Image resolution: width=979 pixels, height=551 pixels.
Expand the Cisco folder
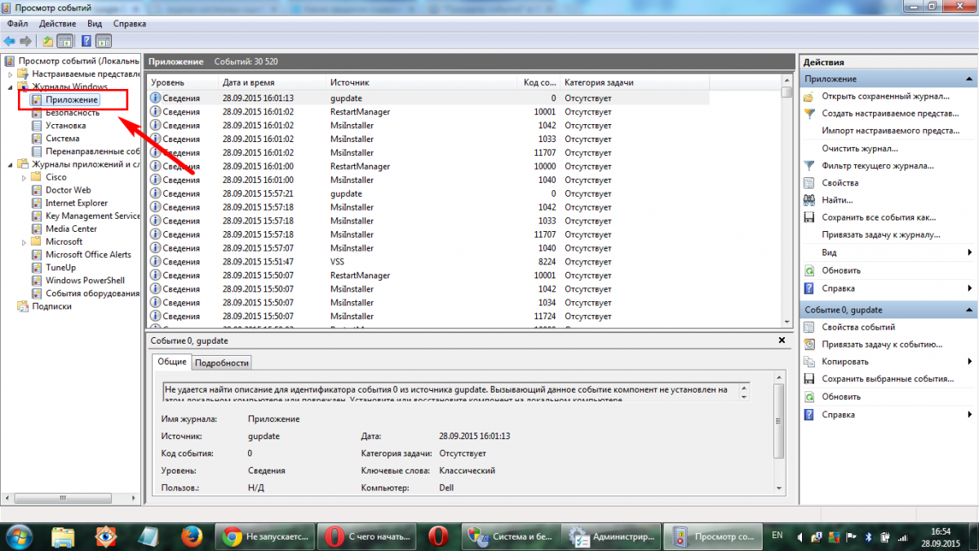click(24, 177)
